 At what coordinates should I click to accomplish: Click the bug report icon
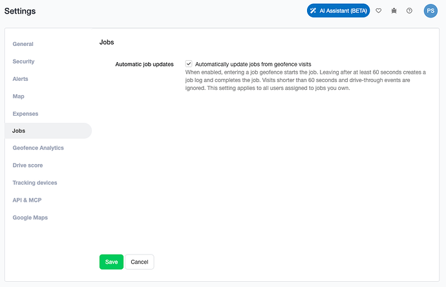[x=394, y=11]
